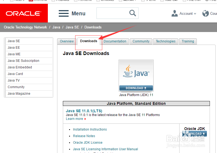This screenshot has width=217, height=153.
Task: Click the Downloads breadcrumb
Action: click(93, 27)
